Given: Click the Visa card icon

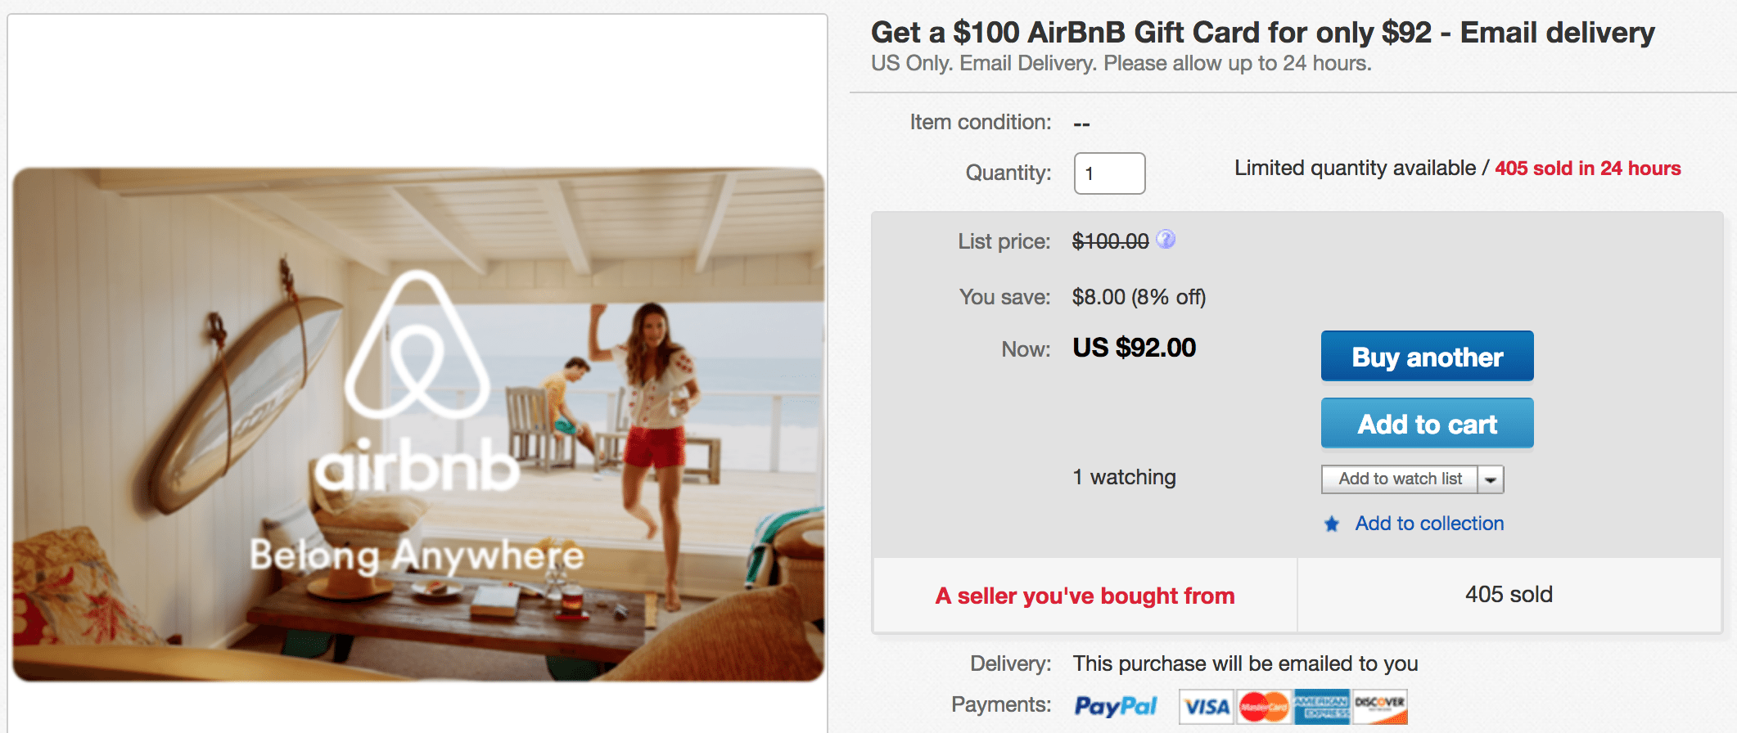Looking at the screenshot, I should tap(1207, 707).
